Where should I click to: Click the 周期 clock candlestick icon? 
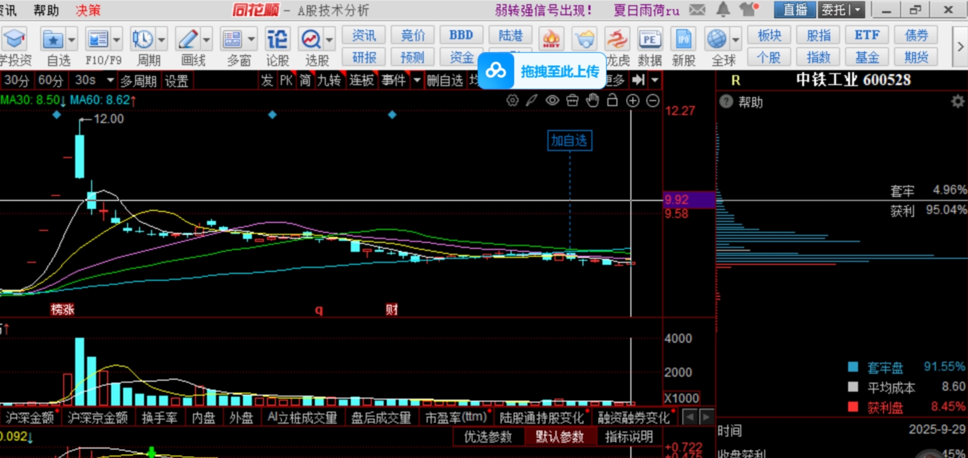tap(142, 39)
